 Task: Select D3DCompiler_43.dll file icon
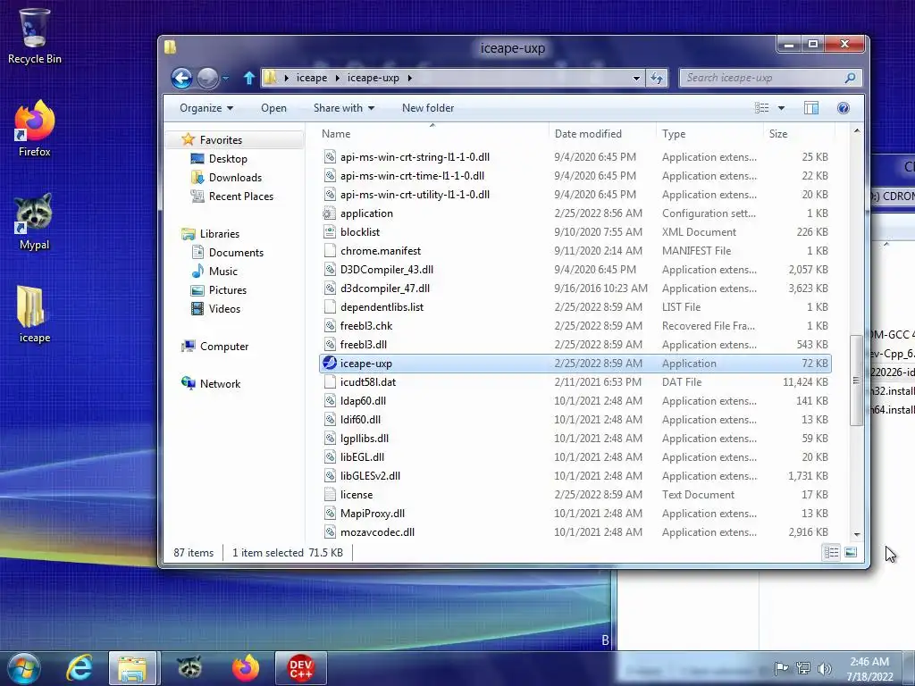coord(330,270)
